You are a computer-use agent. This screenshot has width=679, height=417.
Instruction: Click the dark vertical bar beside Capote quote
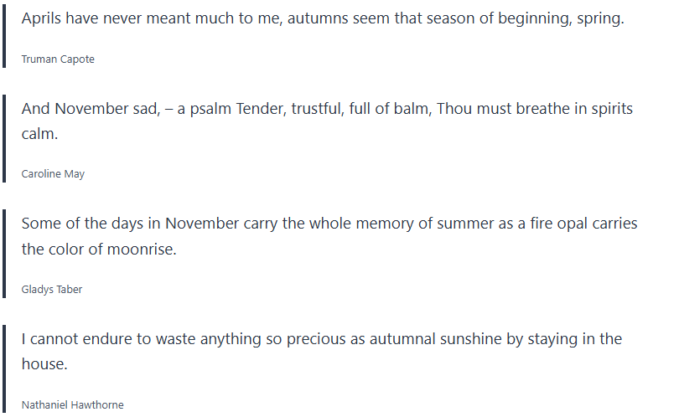point(4,37)
